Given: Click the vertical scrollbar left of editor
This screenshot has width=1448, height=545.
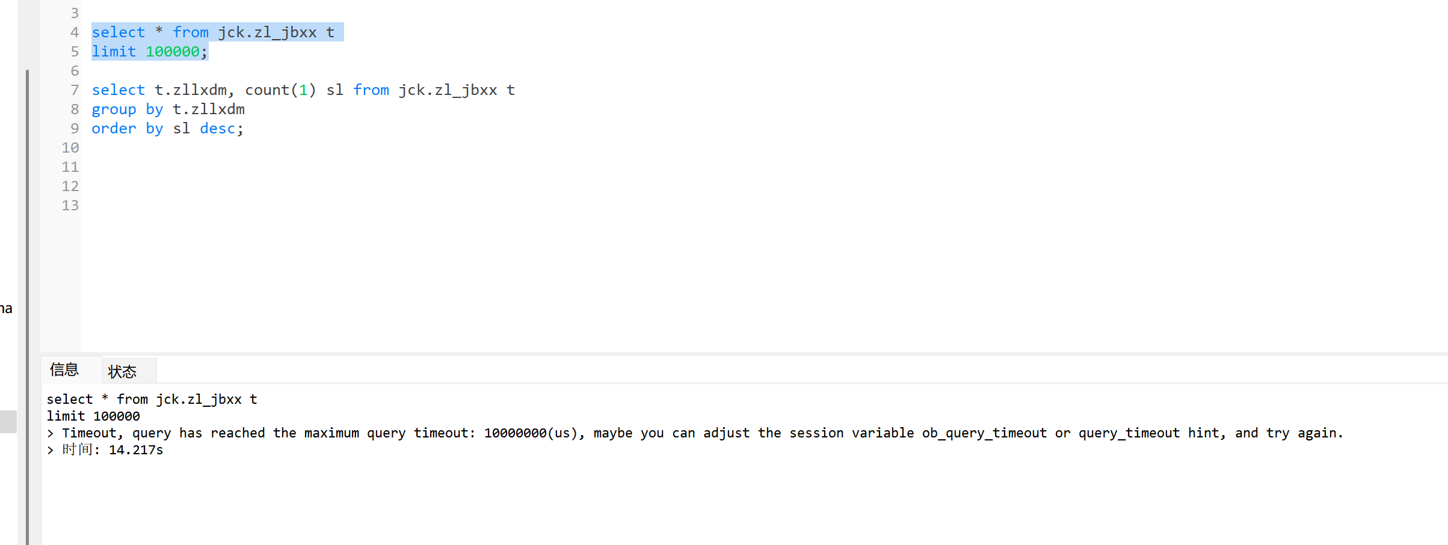Looking at the screenshot, I should (27, 306).
